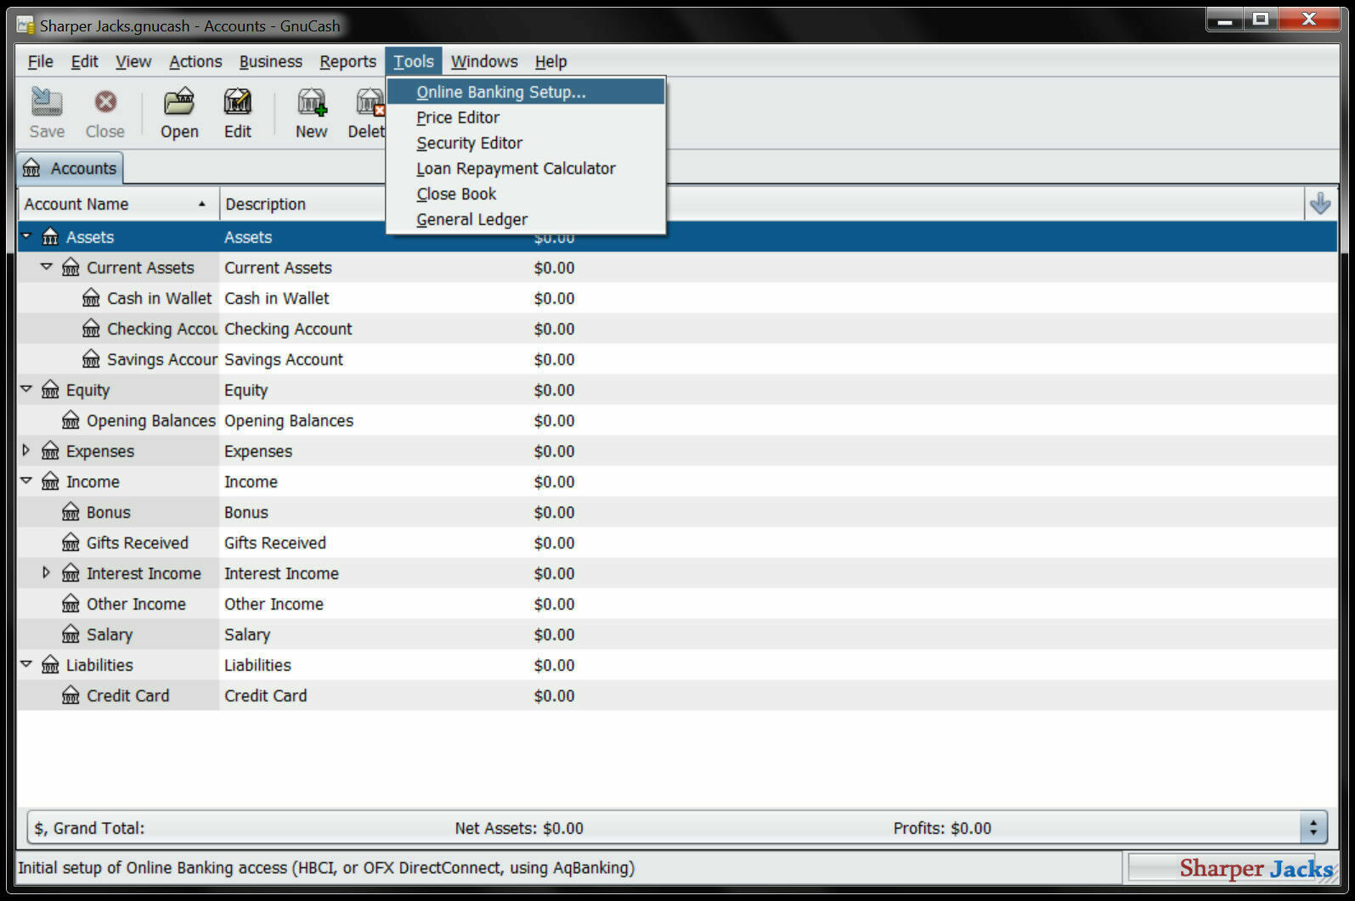Select Close Book from Tools menu

(525, 194)
